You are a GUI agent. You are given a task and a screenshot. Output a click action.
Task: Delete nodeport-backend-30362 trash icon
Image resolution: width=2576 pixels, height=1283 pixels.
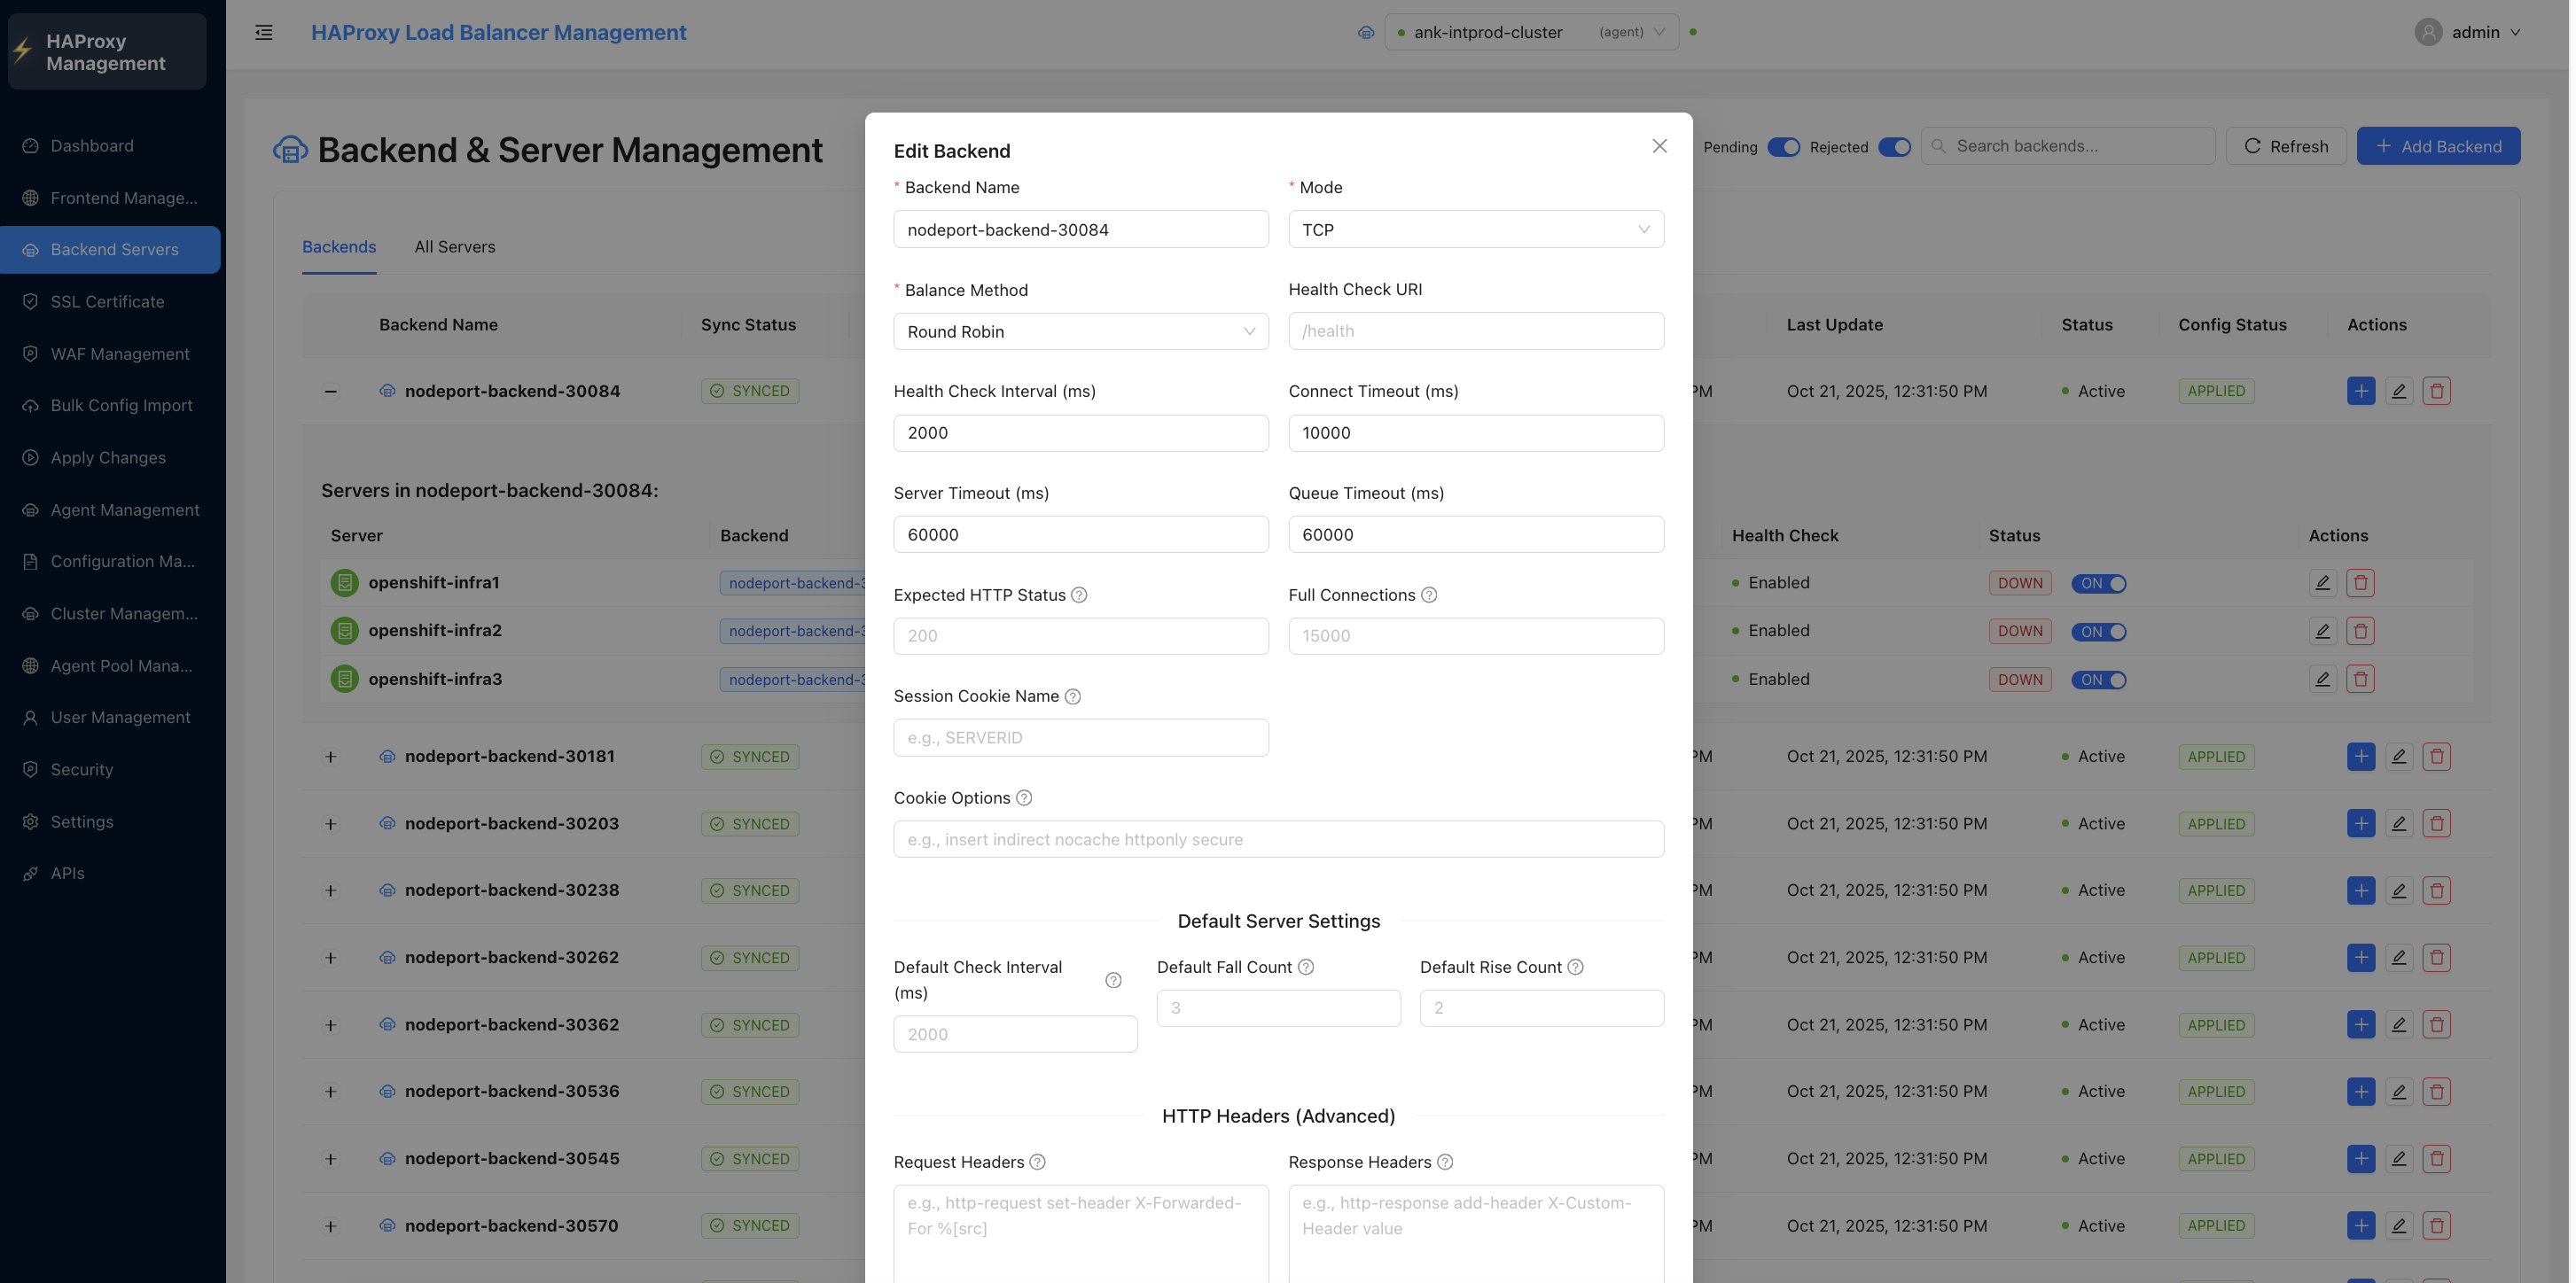(x=2436, y=1024)
